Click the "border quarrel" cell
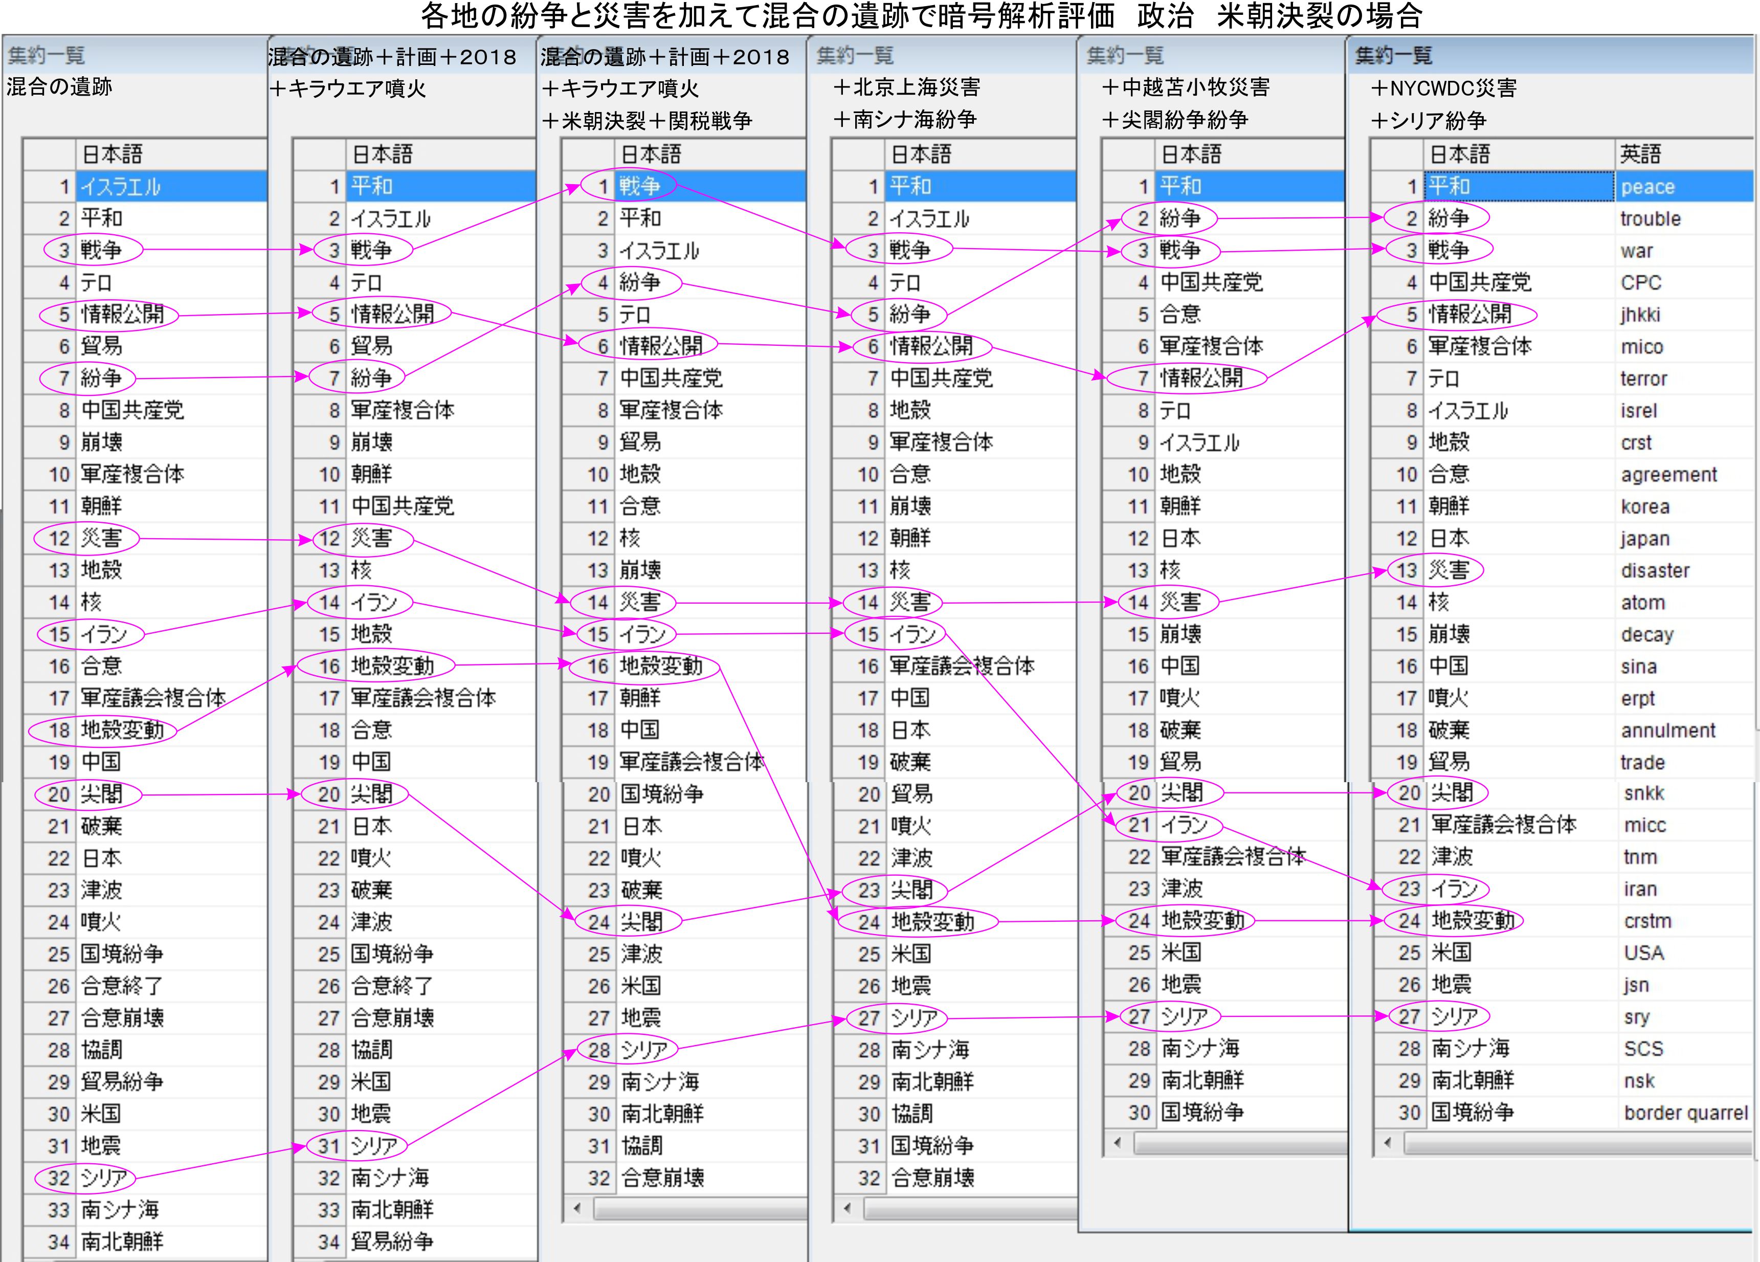1760x1262 pixels. pyautogui.click(x=1685, y=1112)
